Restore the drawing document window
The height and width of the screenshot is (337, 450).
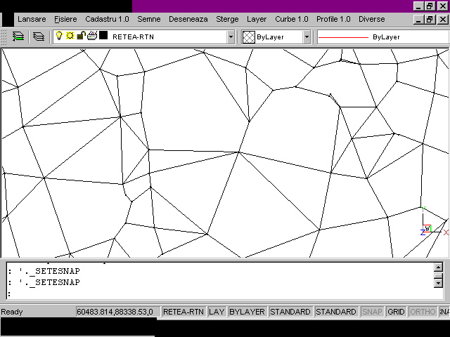pyautogui.click(x=430, y=20)
